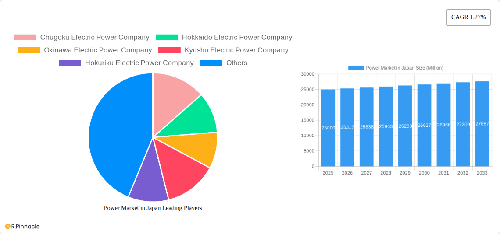
Task: Click the 15000 y-axis value
Action: pyautogui.click(x=308, y=120)
